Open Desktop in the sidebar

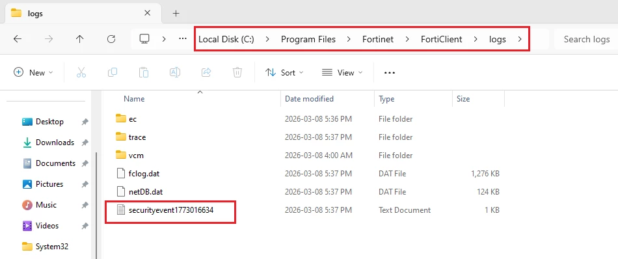tap(49, 122)
